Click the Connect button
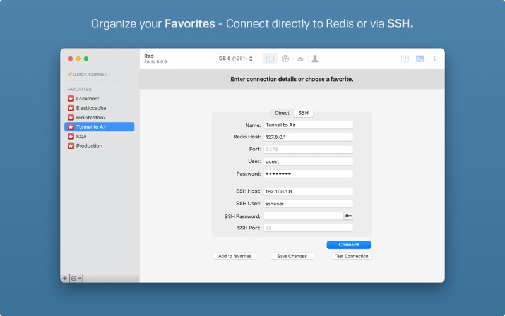Viewport: 505px width, 316px height. (x=349, y=245)
